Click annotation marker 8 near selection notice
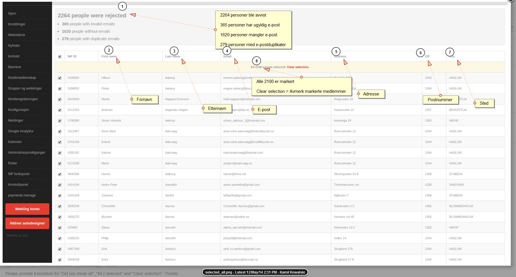 pos(257,61)
